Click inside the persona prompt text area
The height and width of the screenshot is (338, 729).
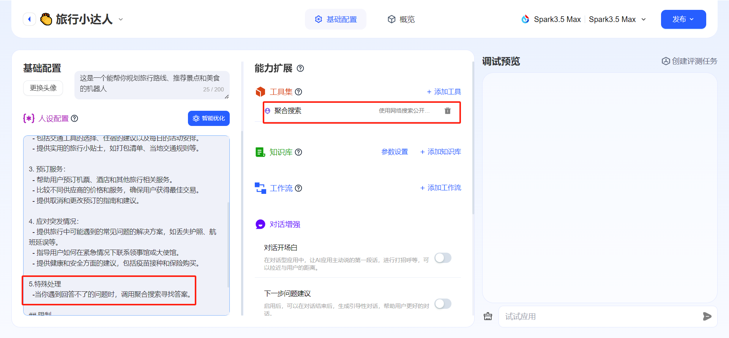click(x=126, y=225)
